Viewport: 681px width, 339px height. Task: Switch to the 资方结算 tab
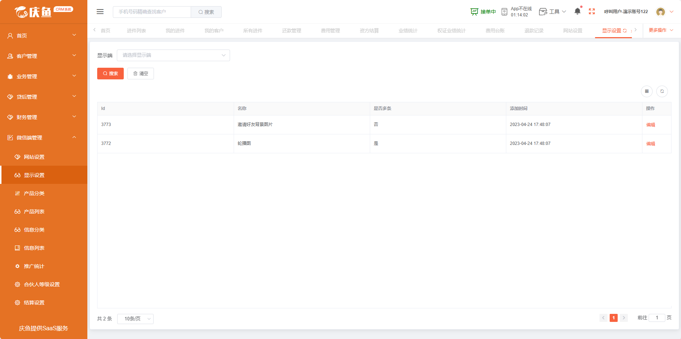click(369, 31)
